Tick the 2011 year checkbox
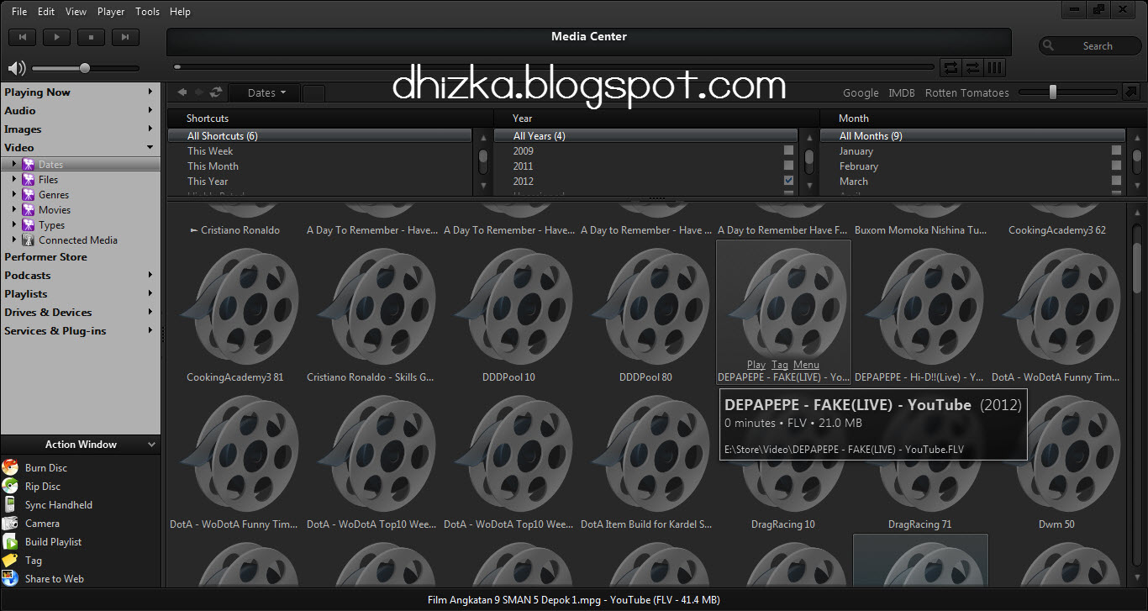The image size is (1148, 611). 788,166
